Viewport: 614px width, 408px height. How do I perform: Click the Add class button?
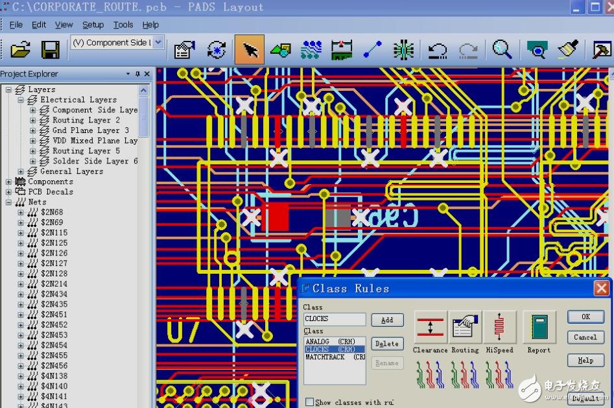387,320
